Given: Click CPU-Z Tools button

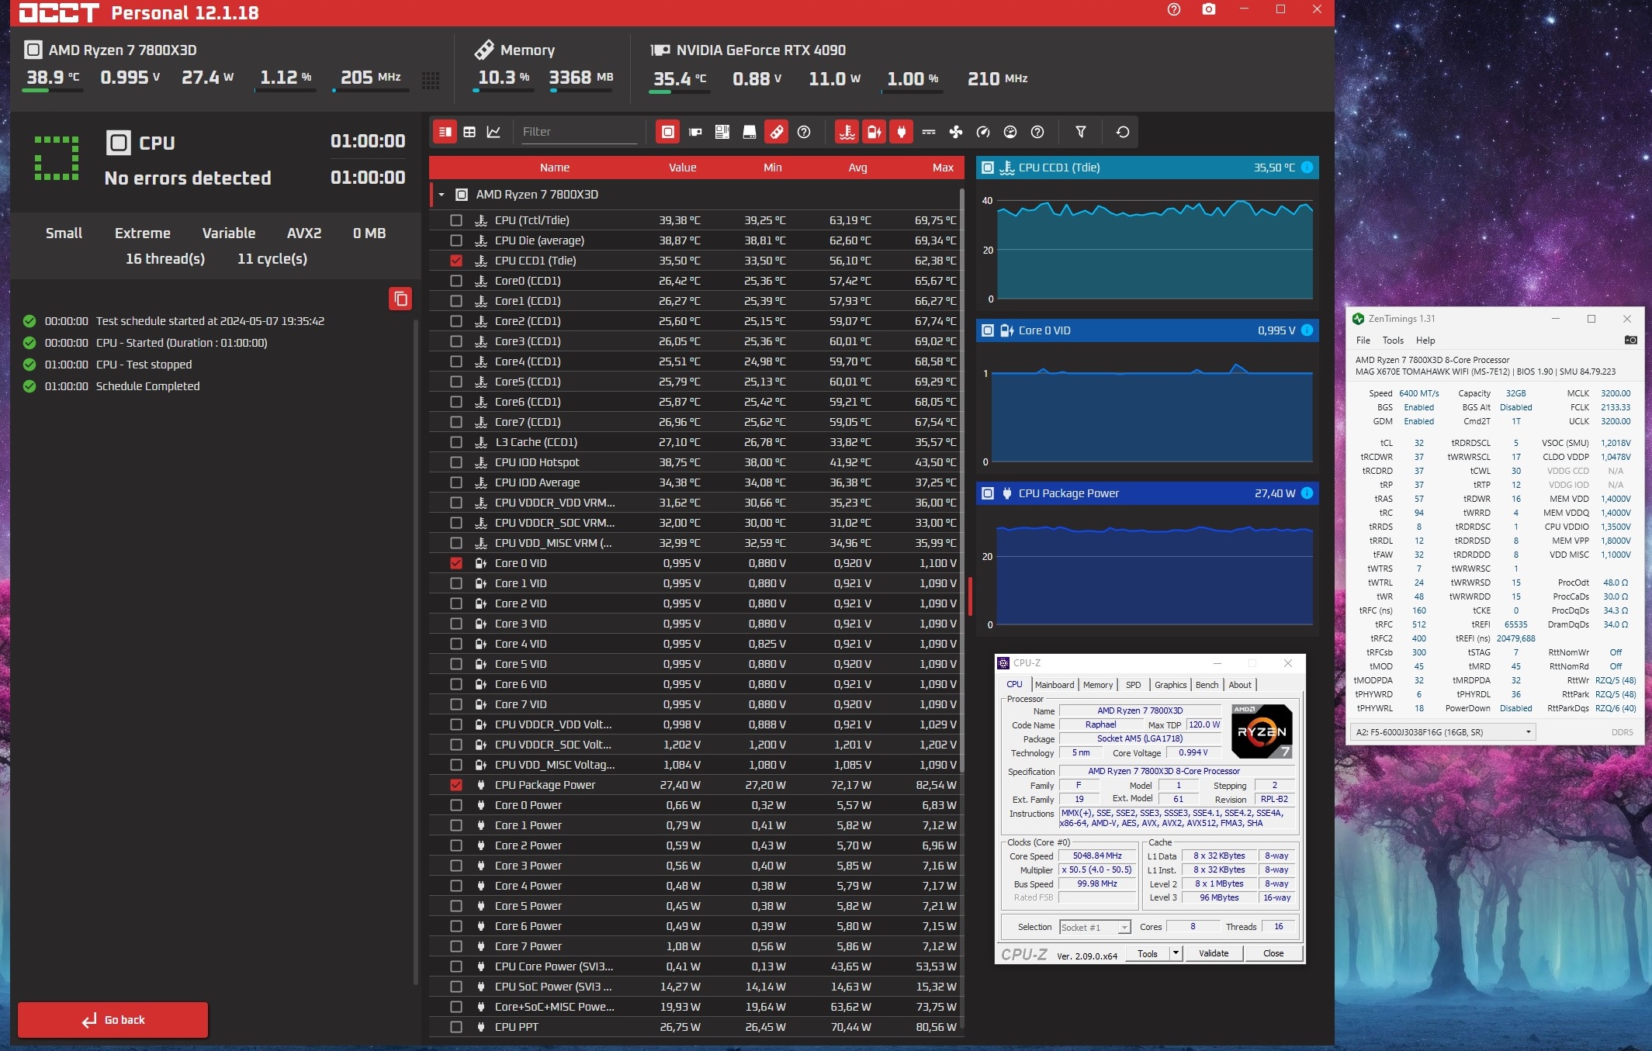Looking at the screenshot, I should [1148, 953].
